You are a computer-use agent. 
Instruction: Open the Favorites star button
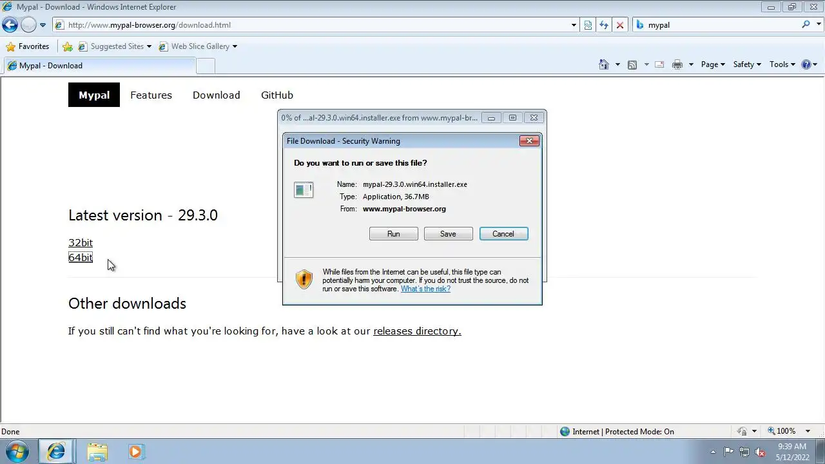pyautogui.click(x=27, y=46)
